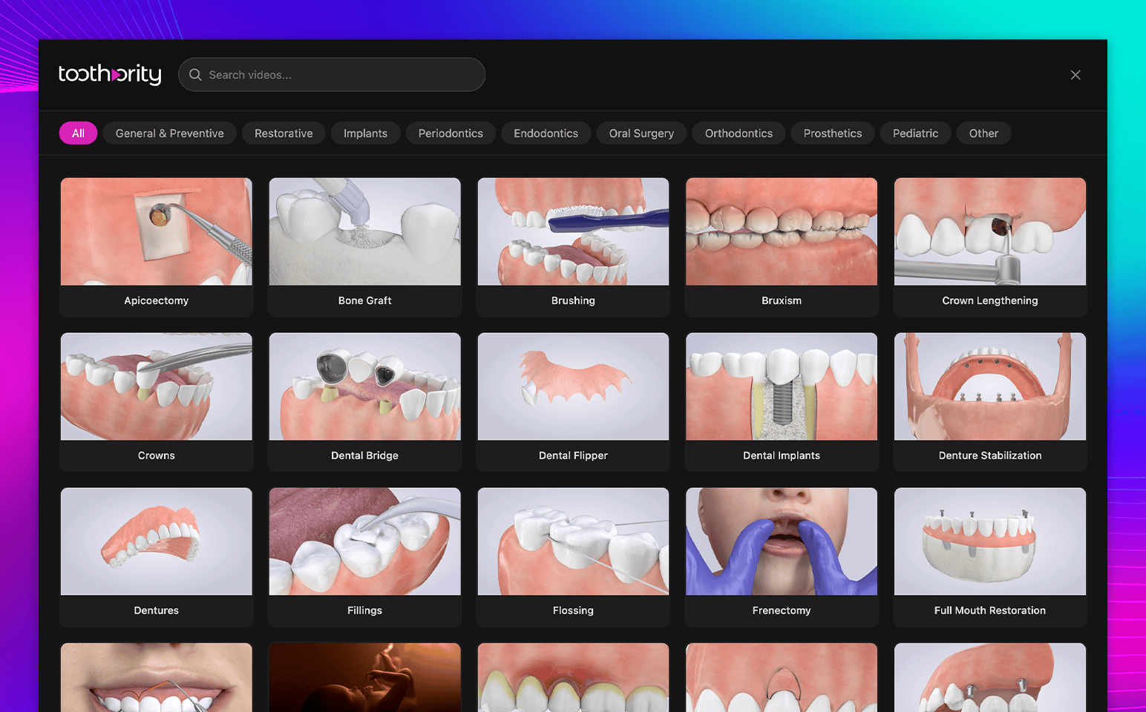This screenshot has width=1146, height=712.
Task: Open the Dental Flipper thumbnail
Action: (573, 386)
